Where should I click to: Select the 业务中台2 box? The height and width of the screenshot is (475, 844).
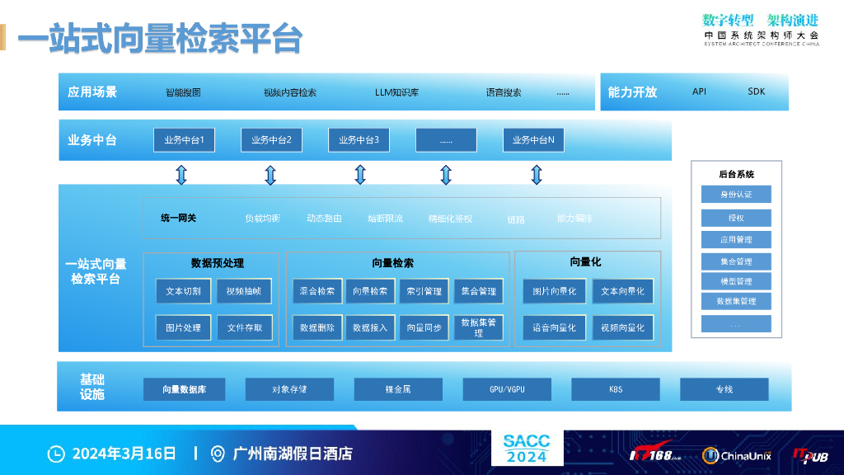tap(271, 140)
